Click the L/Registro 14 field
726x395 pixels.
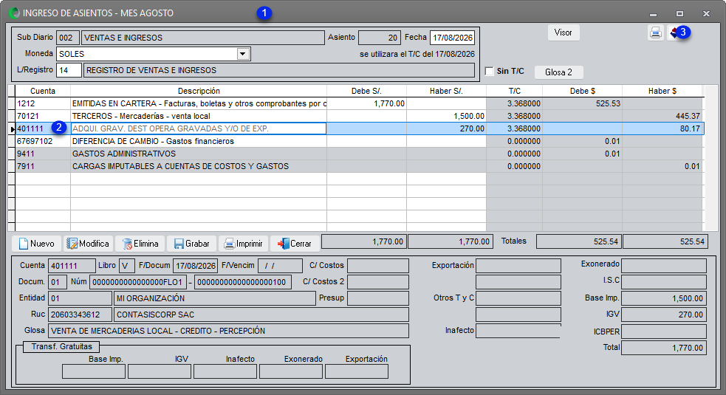click(x=69, y=70)
